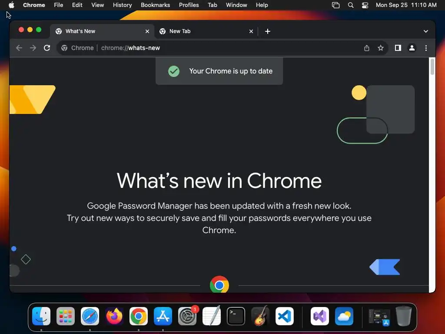The image size is (445, 334).
Task: Open the Help menu
Action: [262, 5]
